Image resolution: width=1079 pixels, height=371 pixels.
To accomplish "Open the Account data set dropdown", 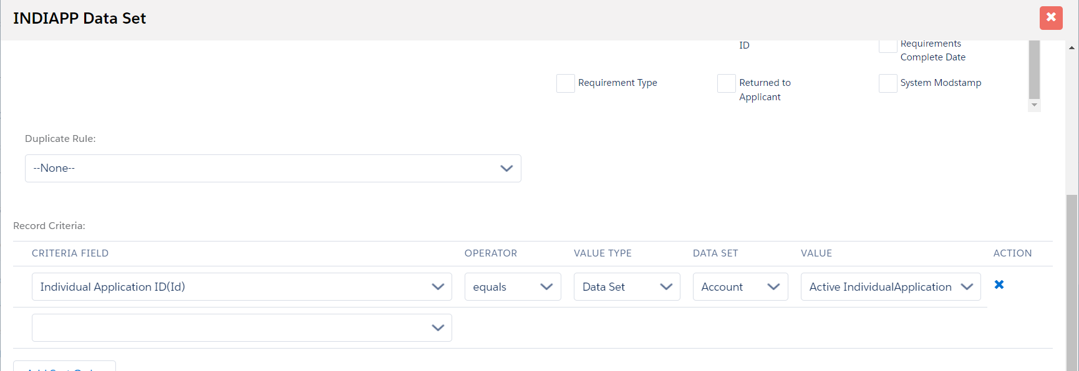I will (740, 287).
